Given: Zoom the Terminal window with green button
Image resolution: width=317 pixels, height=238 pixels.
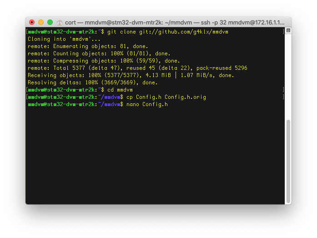Looking at the screenshot, I should pyautogui.click(x=50, y=22).
